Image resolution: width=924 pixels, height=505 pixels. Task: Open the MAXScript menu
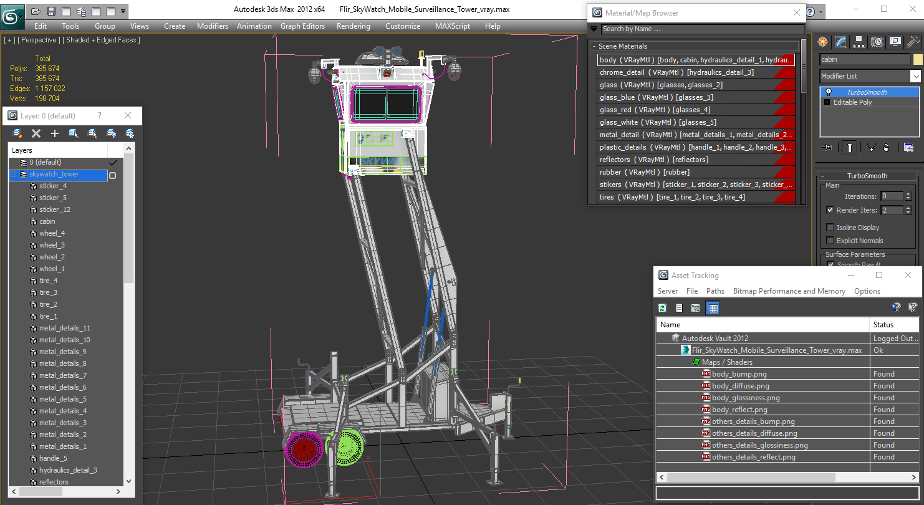point(453,26)
